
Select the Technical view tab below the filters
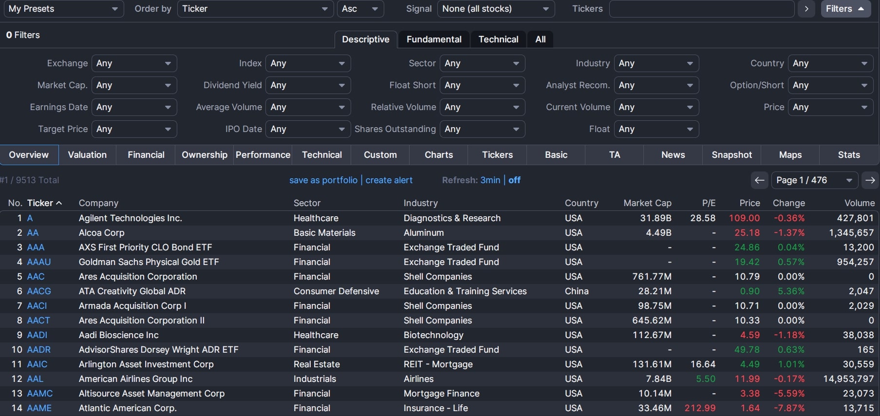point(322,155)
